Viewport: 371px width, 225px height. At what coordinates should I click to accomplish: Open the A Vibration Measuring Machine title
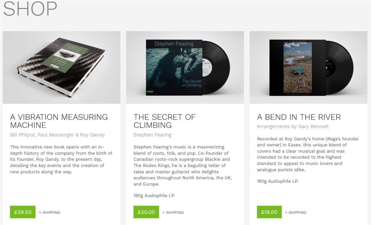tap(59, 121)
